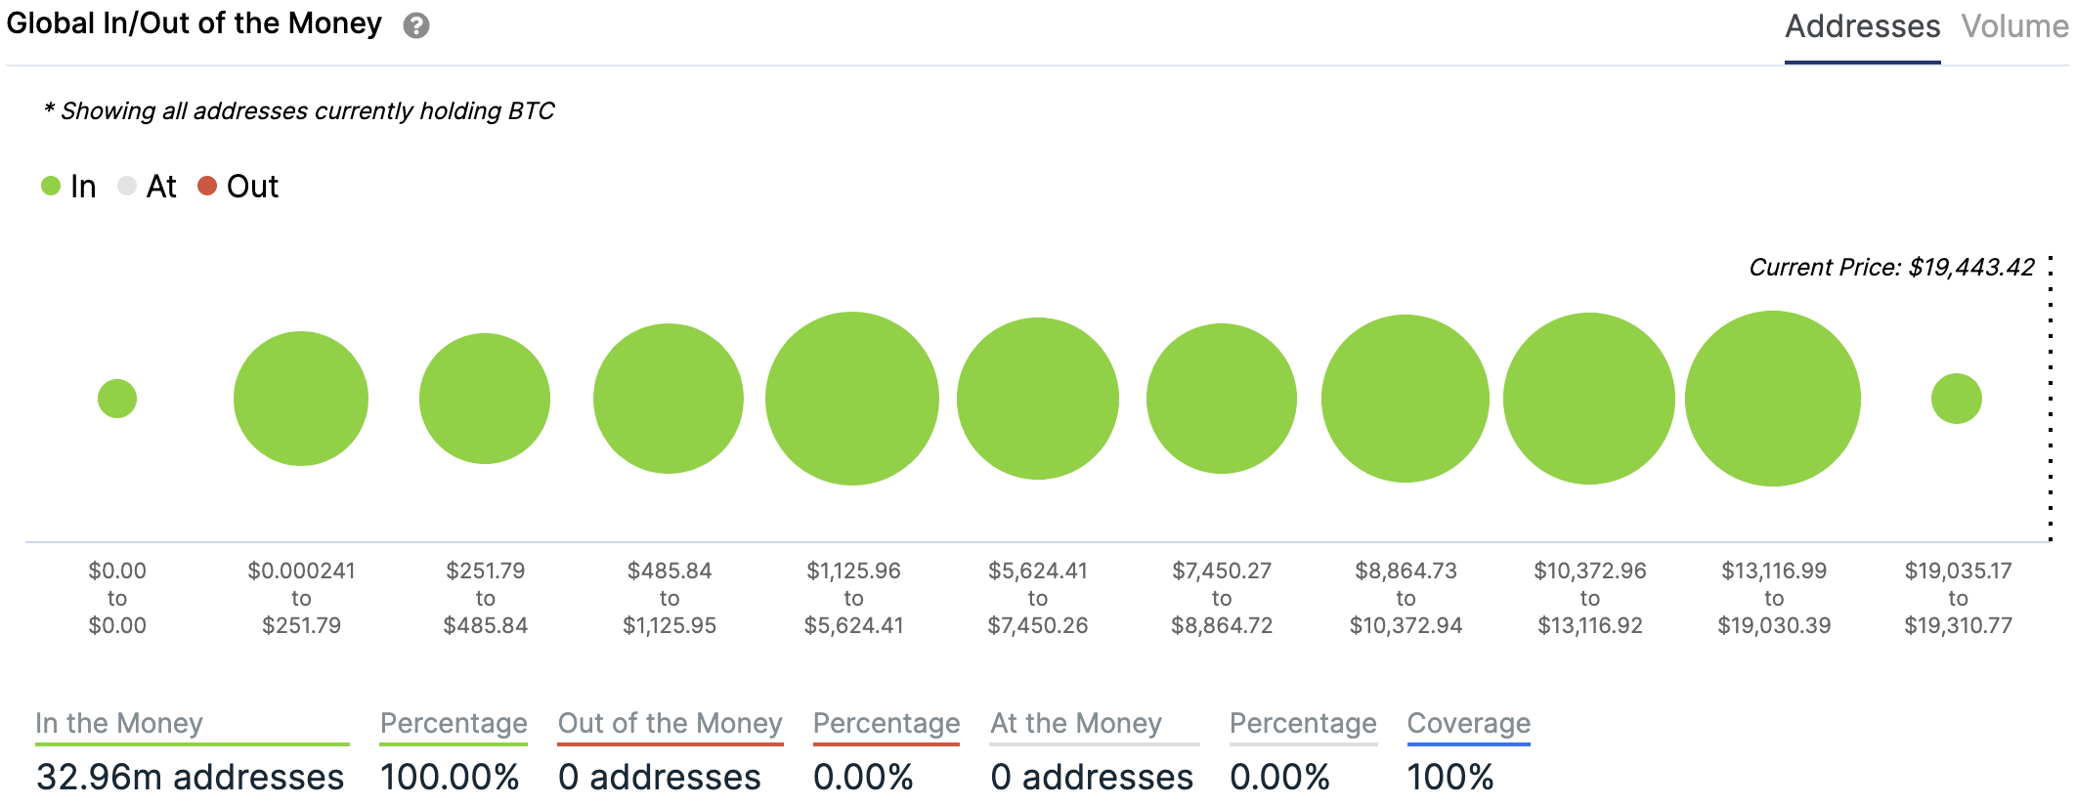2076x805 pixels.
Task: Toggle the green In legend item
Action: click(x=69, y=186)
